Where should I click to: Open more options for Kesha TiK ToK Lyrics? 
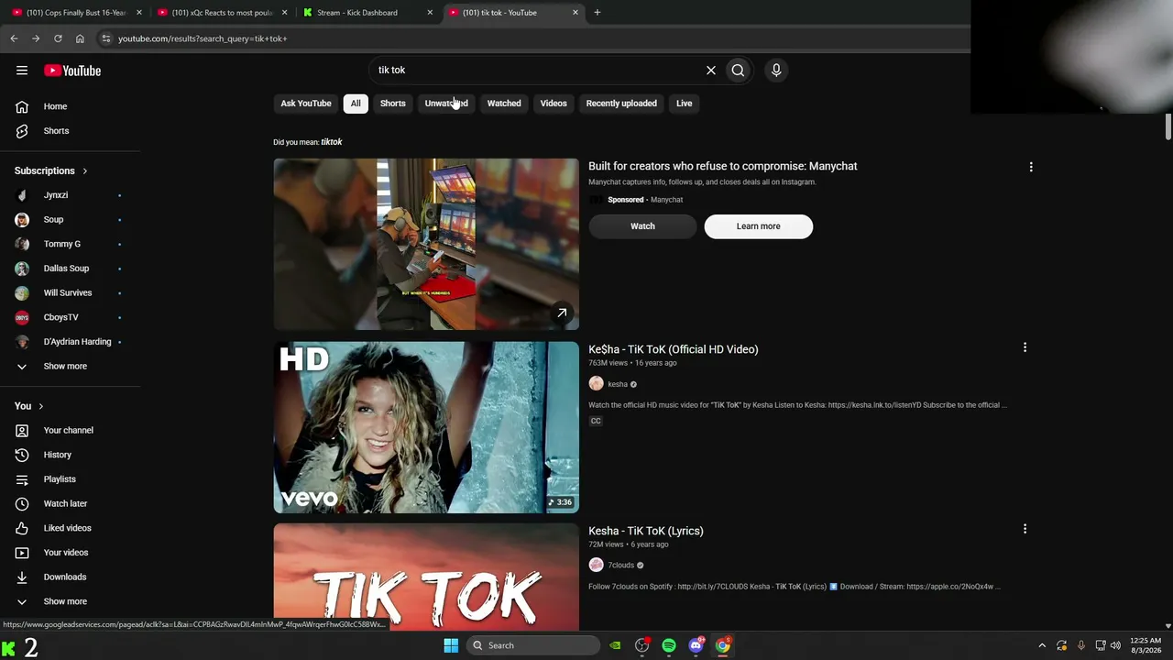tap(1025, 529)
